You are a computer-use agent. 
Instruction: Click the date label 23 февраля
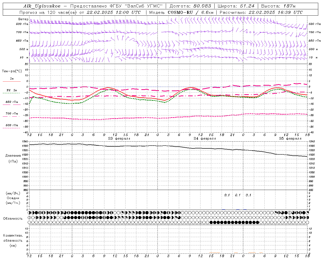[x=119, y=139]
